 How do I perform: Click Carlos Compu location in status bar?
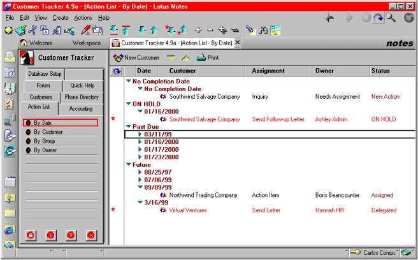[x=379, y=252]
